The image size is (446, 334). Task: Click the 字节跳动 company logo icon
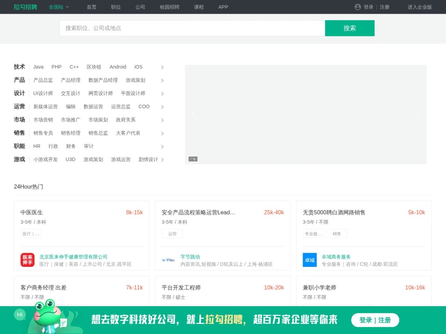click(169, 260)
